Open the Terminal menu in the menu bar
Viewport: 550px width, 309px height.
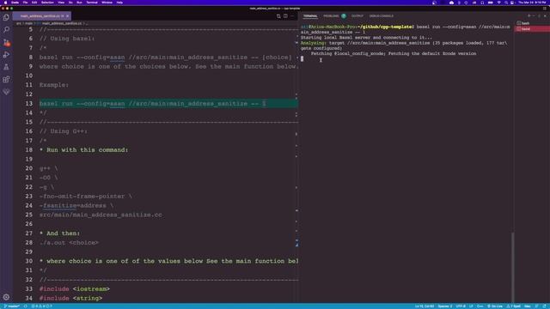[92, 3]
